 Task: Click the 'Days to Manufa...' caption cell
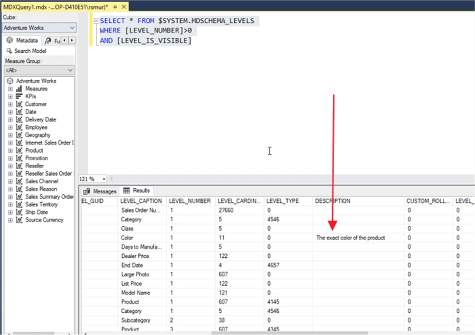(141, 247)
